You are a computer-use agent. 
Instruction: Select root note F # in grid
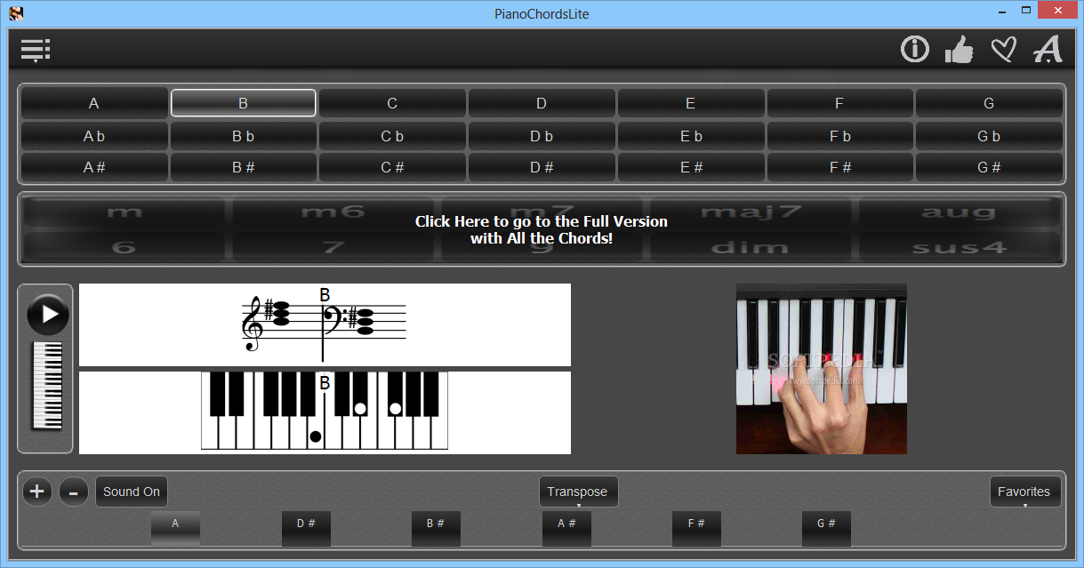pyautogui.click(x=839, y=167)
